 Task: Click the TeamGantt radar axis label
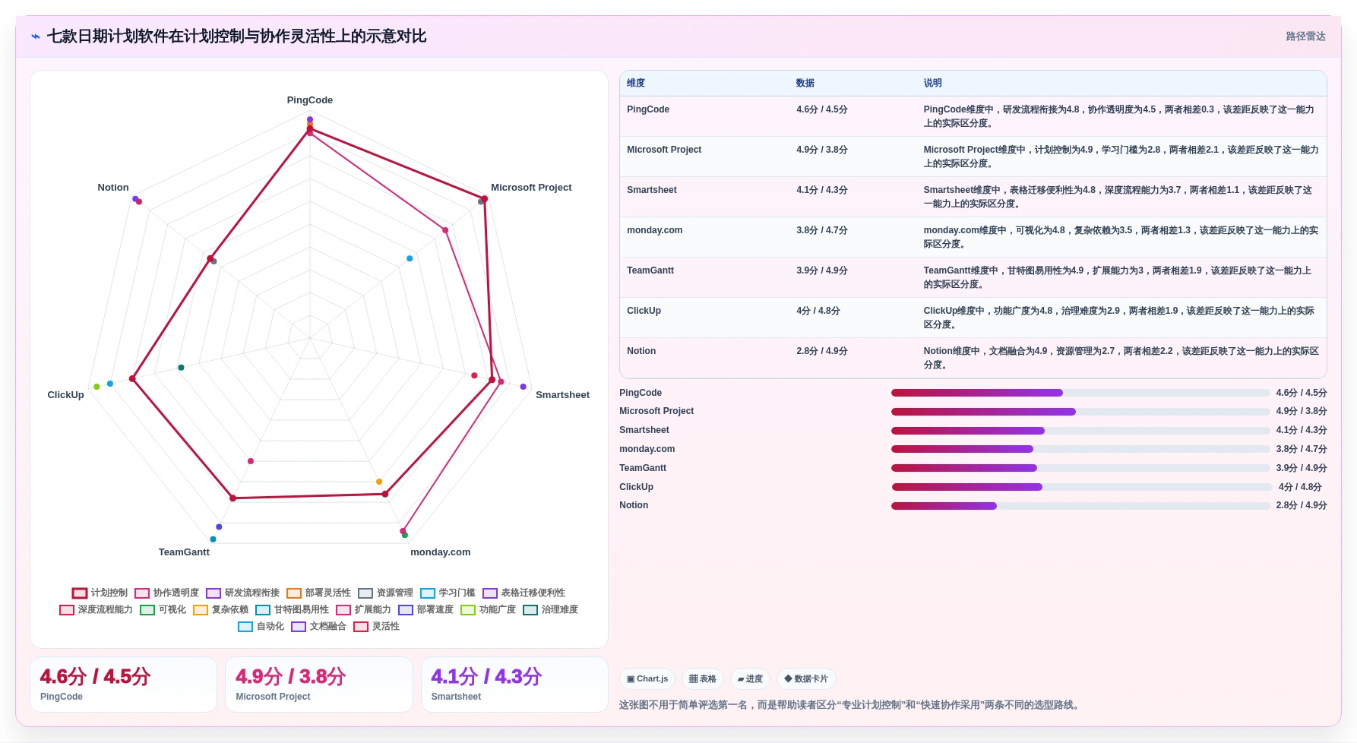point(184,552)
